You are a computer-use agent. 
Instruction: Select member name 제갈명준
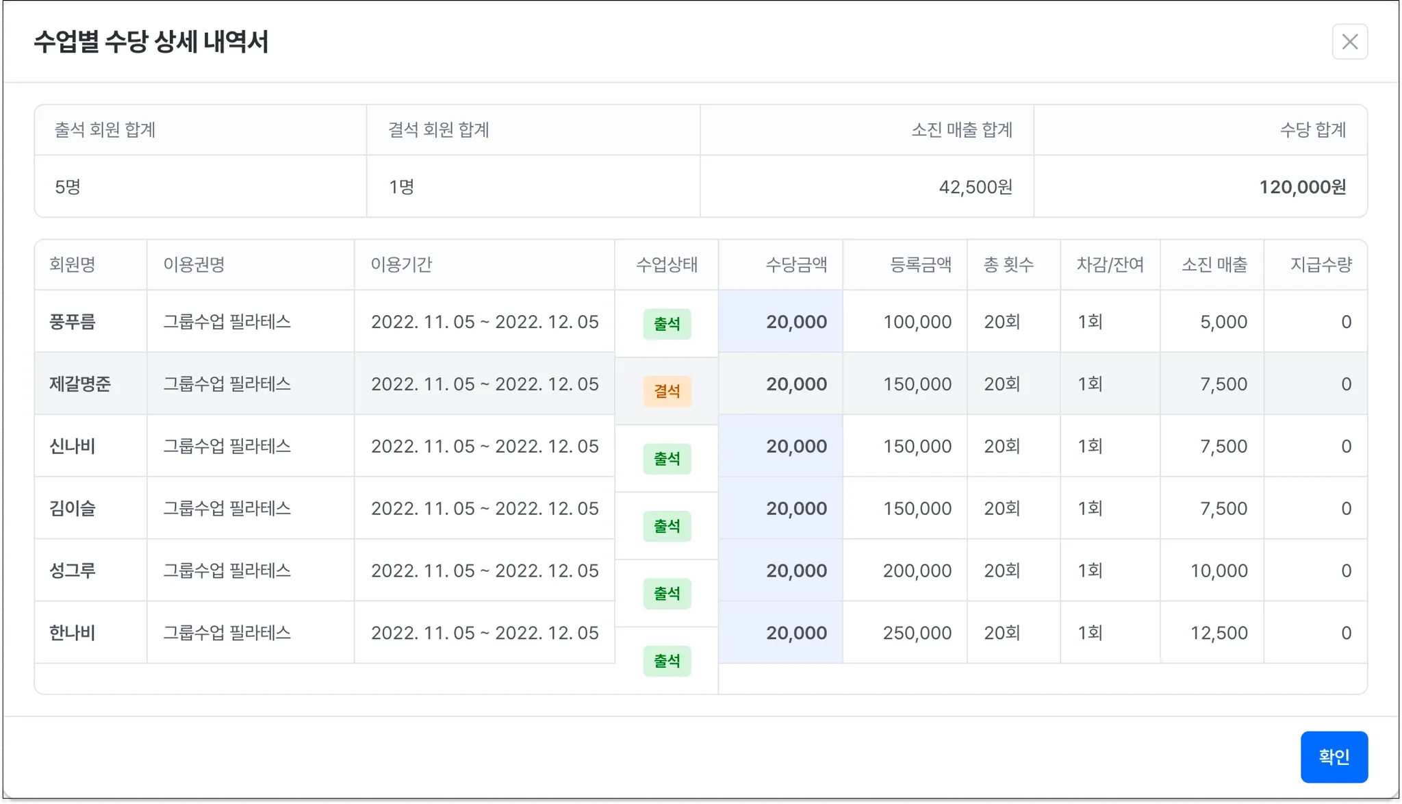pyautogui.click(x=80, y=384)
